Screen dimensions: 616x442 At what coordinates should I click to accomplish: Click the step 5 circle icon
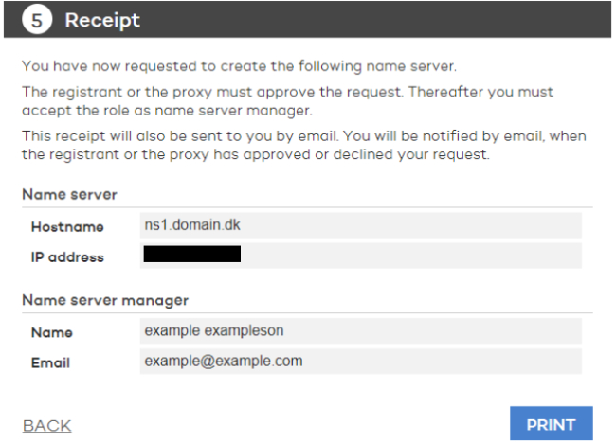(37, 20)
